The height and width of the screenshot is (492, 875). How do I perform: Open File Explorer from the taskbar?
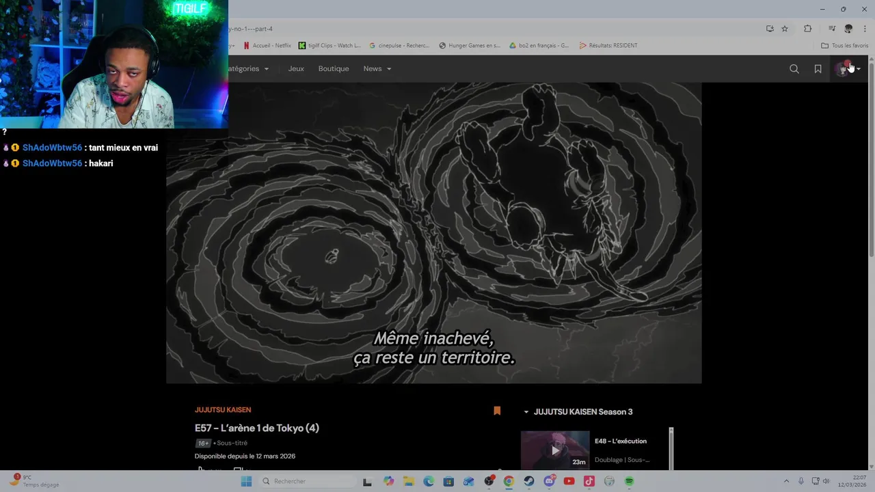pyautogui.click(x=409, y=481)
